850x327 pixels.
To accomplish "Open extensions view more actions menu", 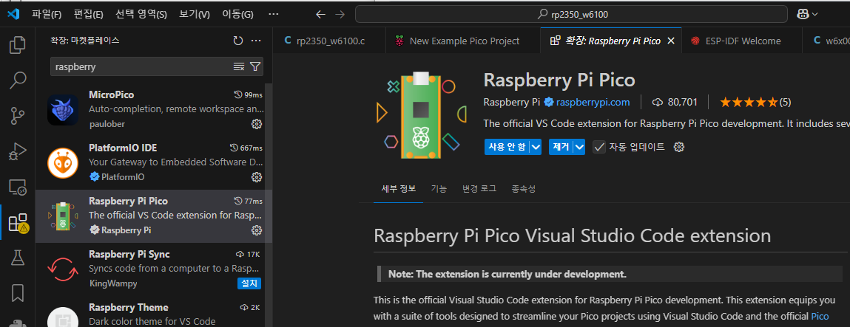I will click(257, 41).
